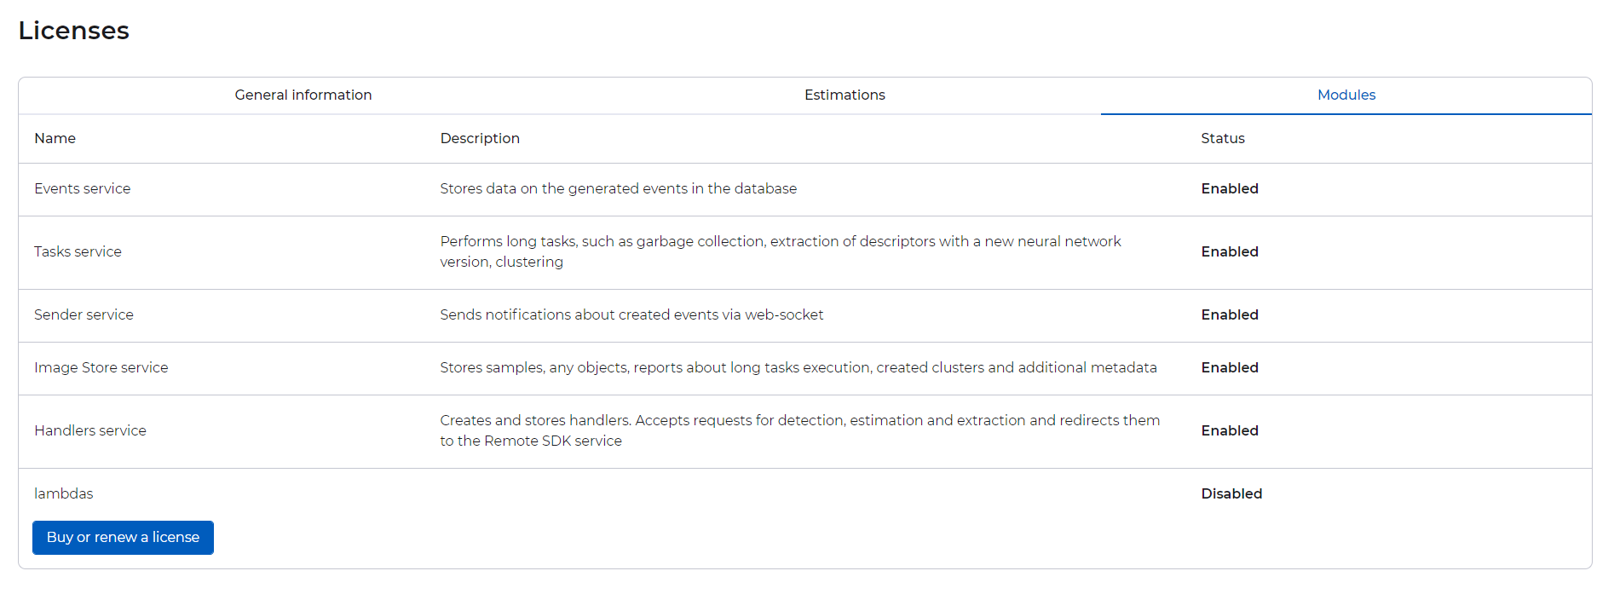This screenshot has width=1614, height=594.
Task: Select the Tasks service module name
Action: pos(78,252)
